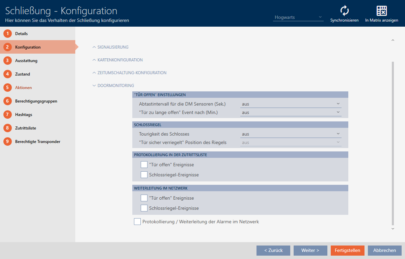
Task: Click step 9 Berechtigte Transponder number icon
Action: click(7, 142)
